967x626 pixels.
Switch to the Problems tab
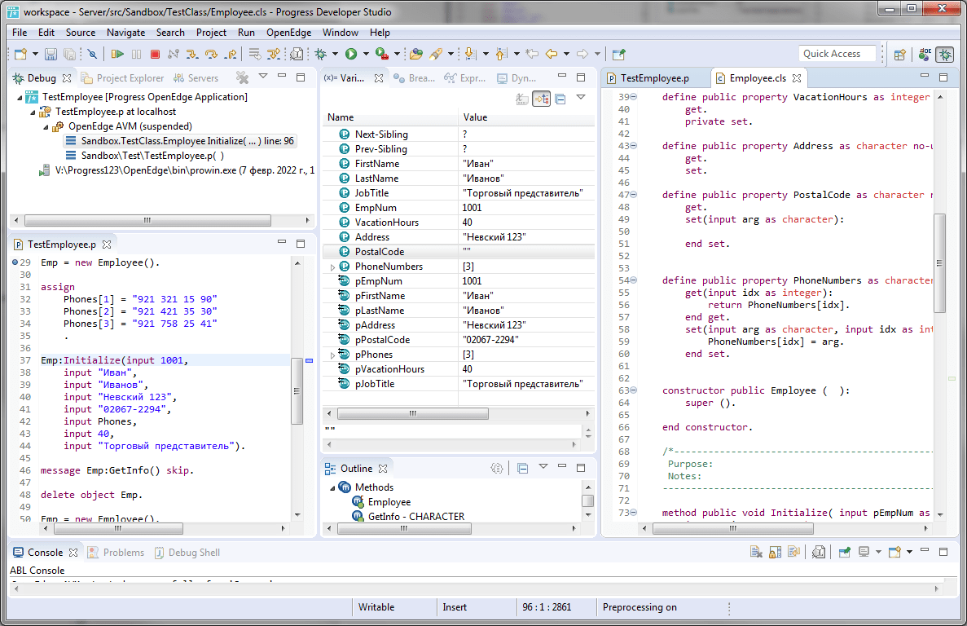click(116, 553)
